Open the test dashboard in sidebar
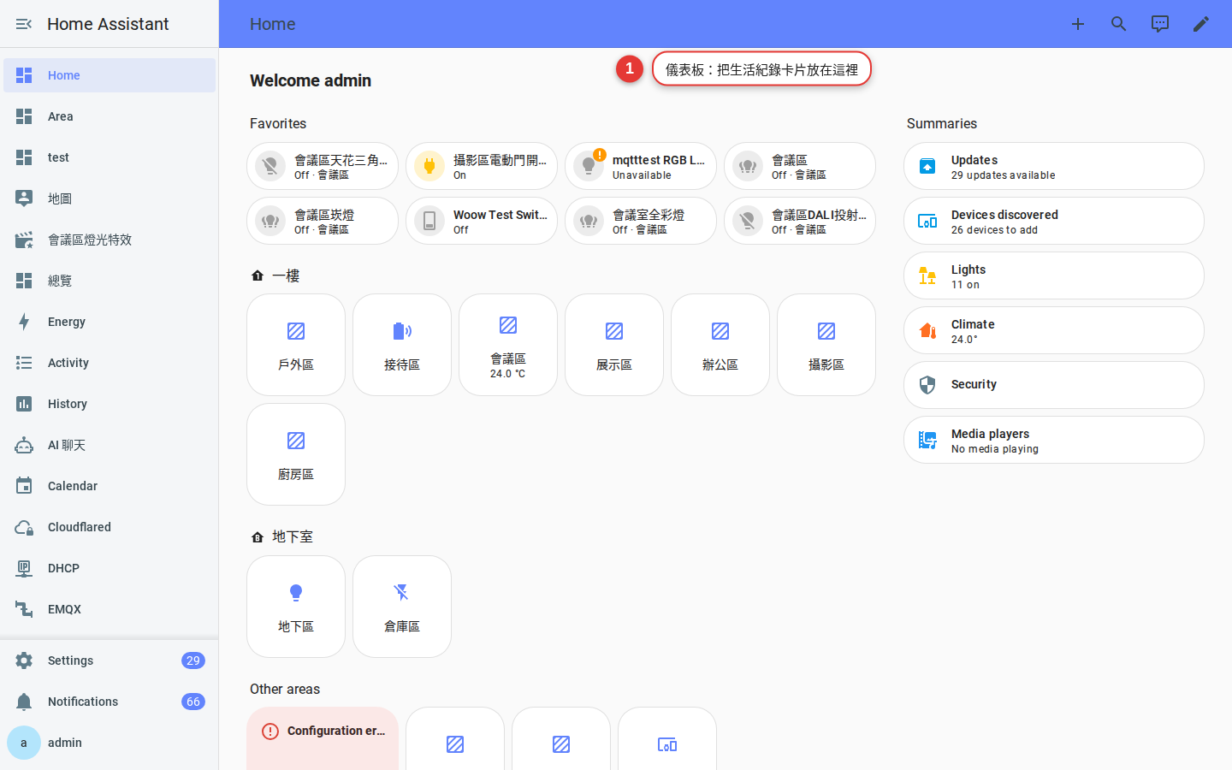Screen dimensions: 1232x770 click(110, 157)
